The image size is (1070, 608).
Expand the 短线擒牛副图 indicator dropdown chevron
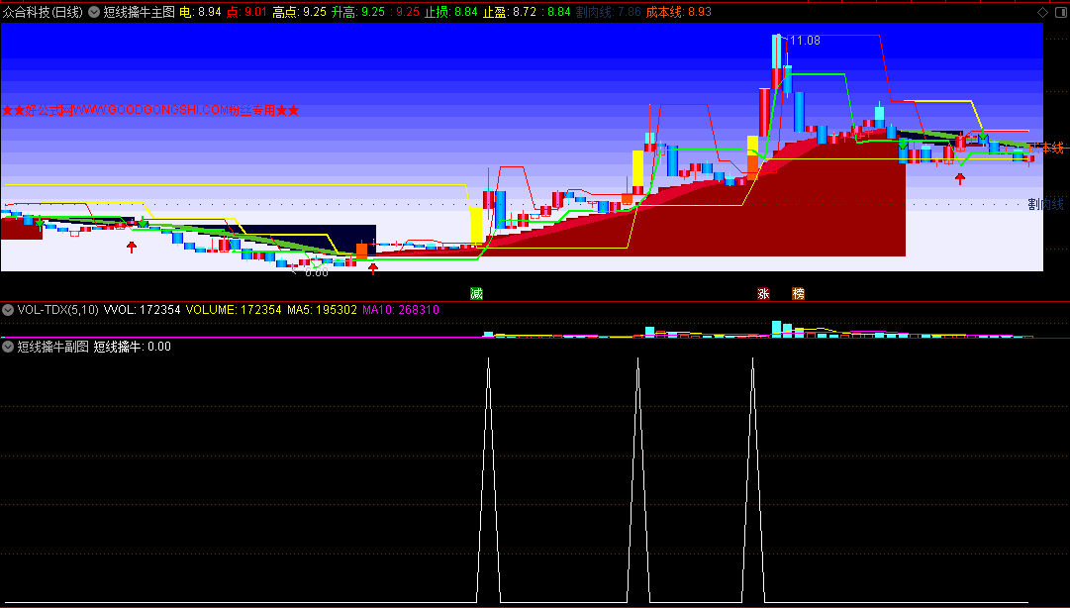point(8,347)
